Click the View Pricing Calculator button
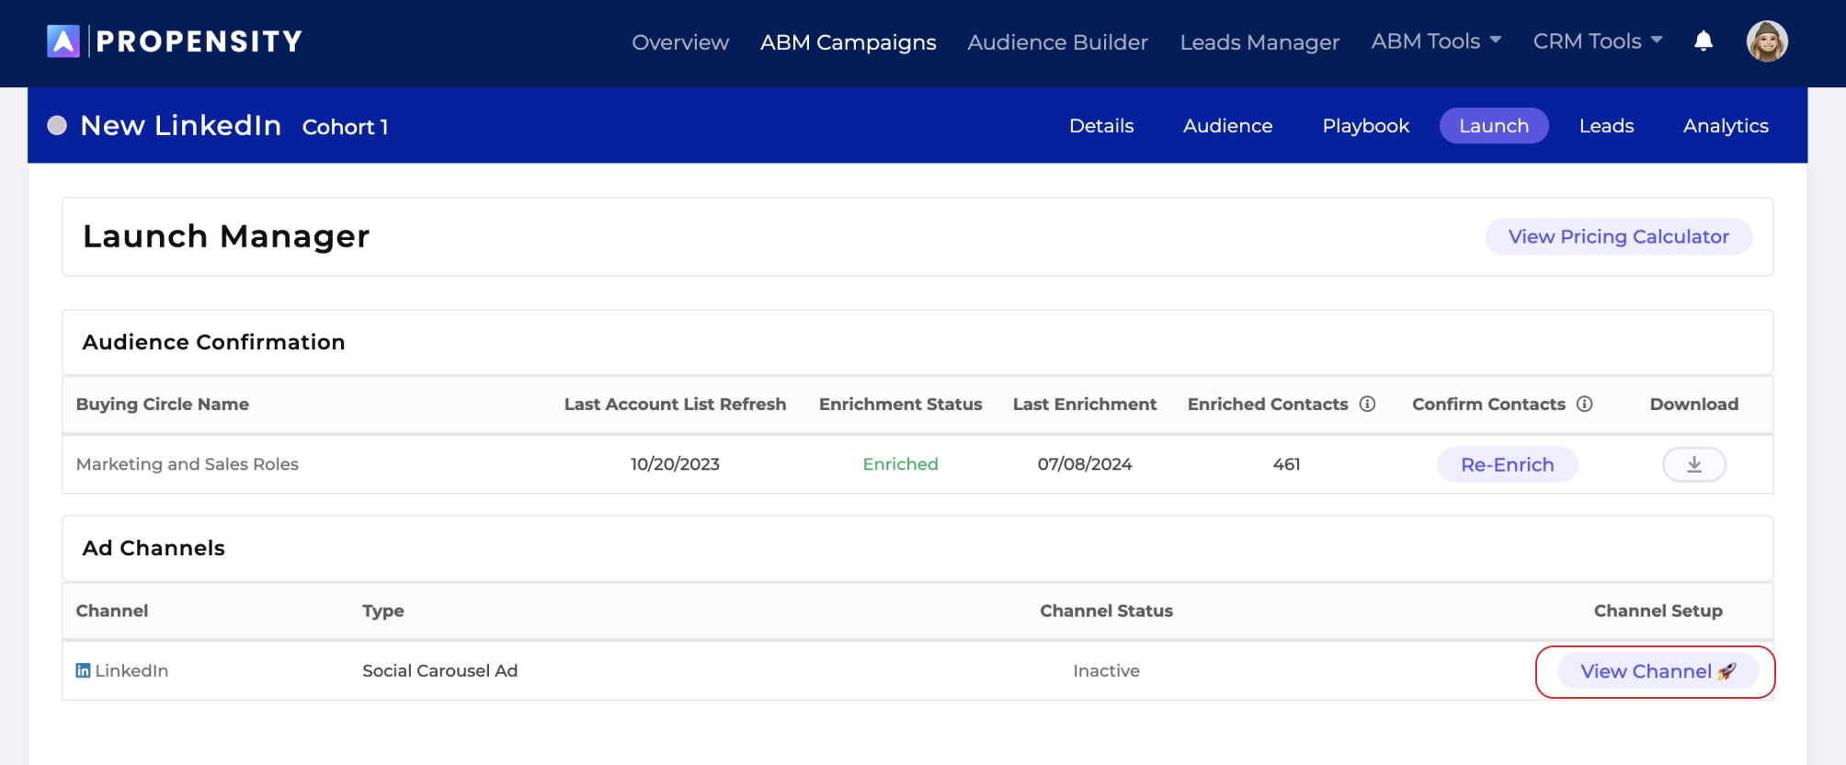The image size is (1846, 765). click(x=1619, y=236)
